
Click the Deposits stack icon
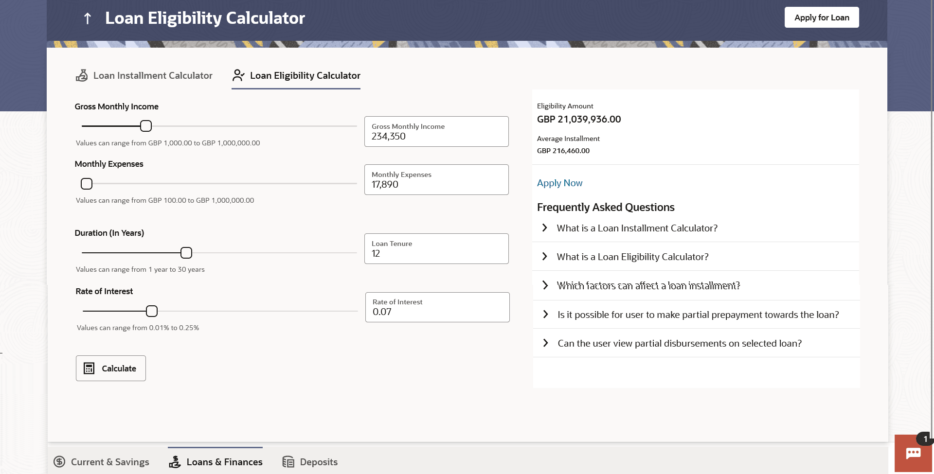[288, 462]
